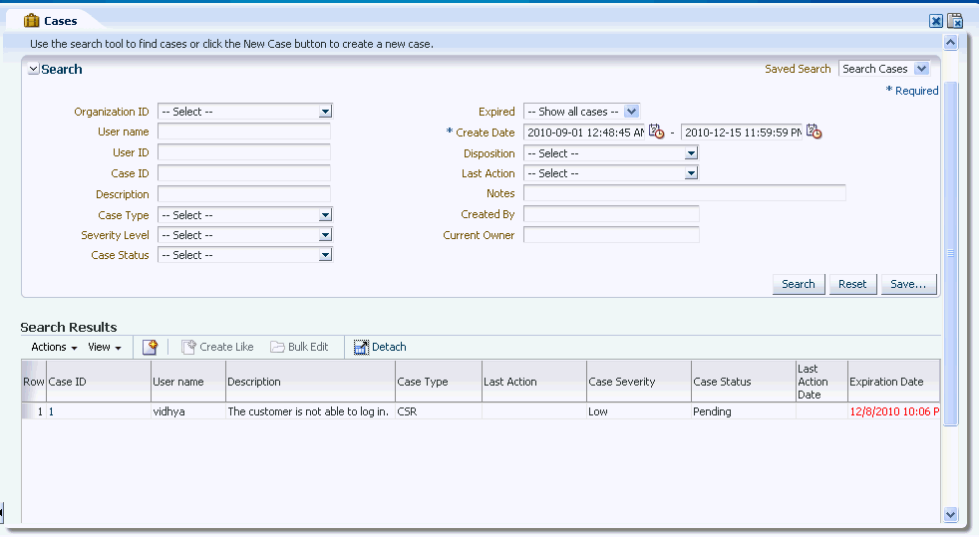Click the Bulk Edit folder icon

point(277,347)
